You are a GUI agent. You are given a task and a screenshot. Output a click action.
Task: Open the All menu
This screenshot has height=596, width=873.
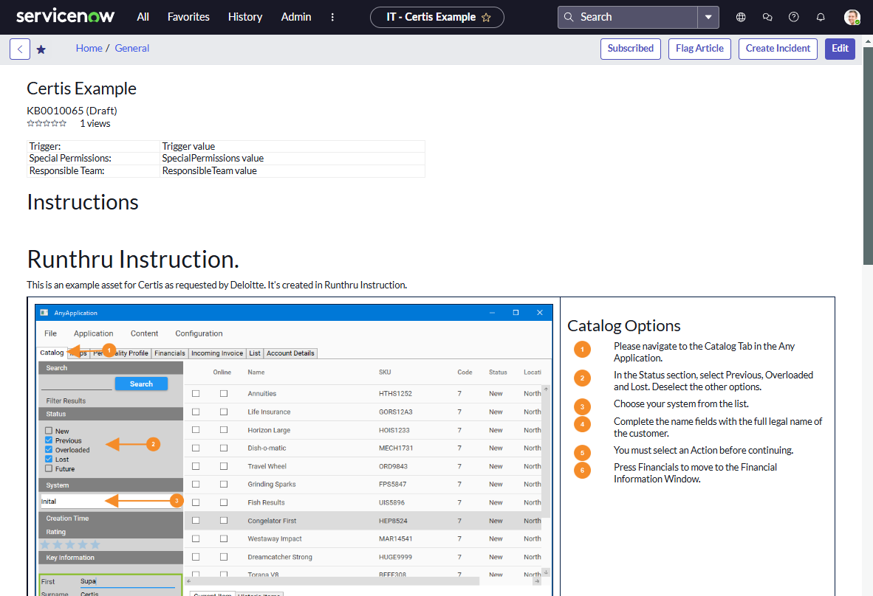(143, 17)
